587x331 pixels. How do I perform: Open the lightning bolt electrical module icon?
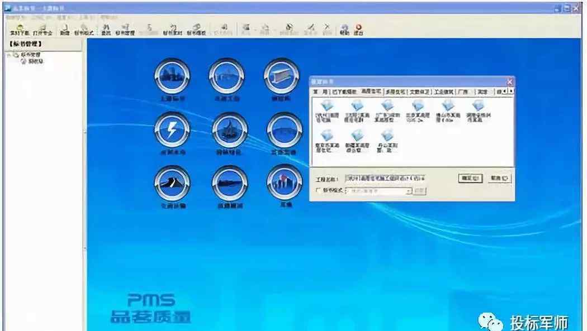[x=172, y=130]
